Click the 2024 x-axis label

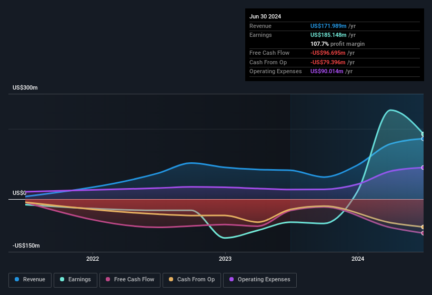(x=358, y=259)
